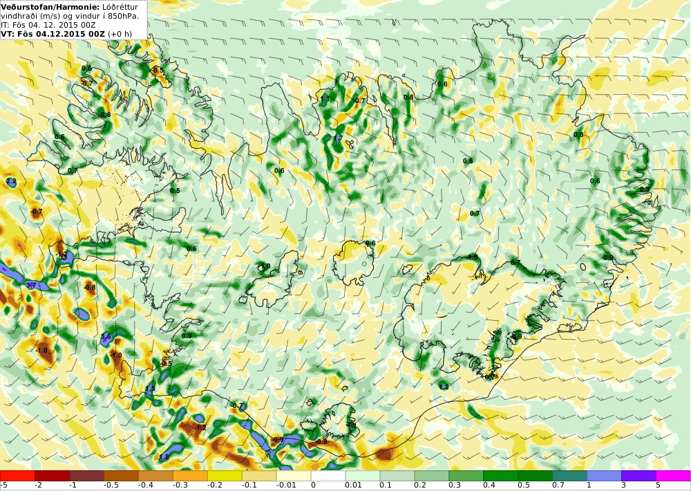The height and width of the screenshot is (491, 691).
Task: Click the pale green swatch between 0.01 and 0.1
Action: pyautogui.click(x=362, y=476)
